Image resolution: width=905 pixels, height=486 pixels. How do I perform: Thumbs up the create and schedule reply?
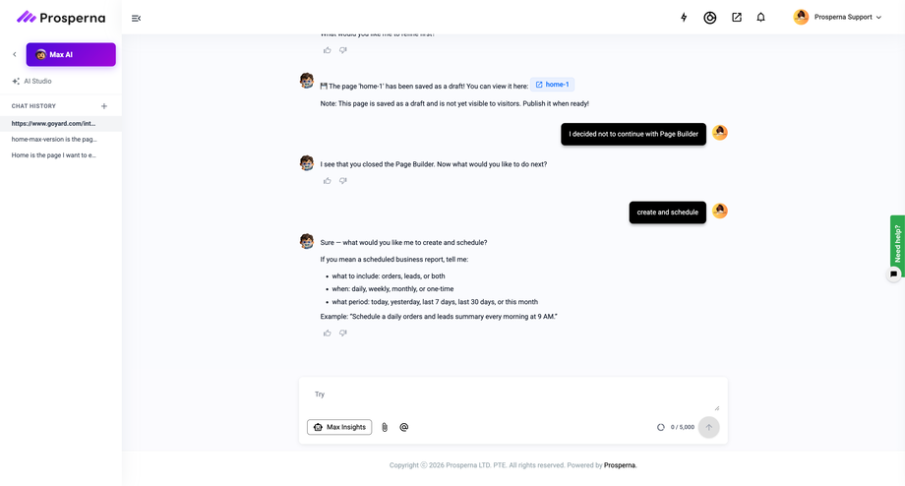tap(328, 334)
